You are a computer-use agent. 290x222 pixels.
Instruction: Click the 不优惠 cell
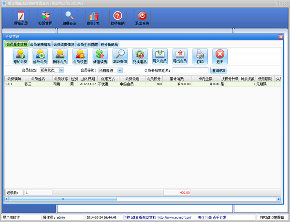(x=108, y=84)
